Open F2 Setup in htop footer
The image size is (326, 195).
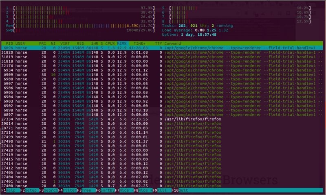(x=29, y=190)
